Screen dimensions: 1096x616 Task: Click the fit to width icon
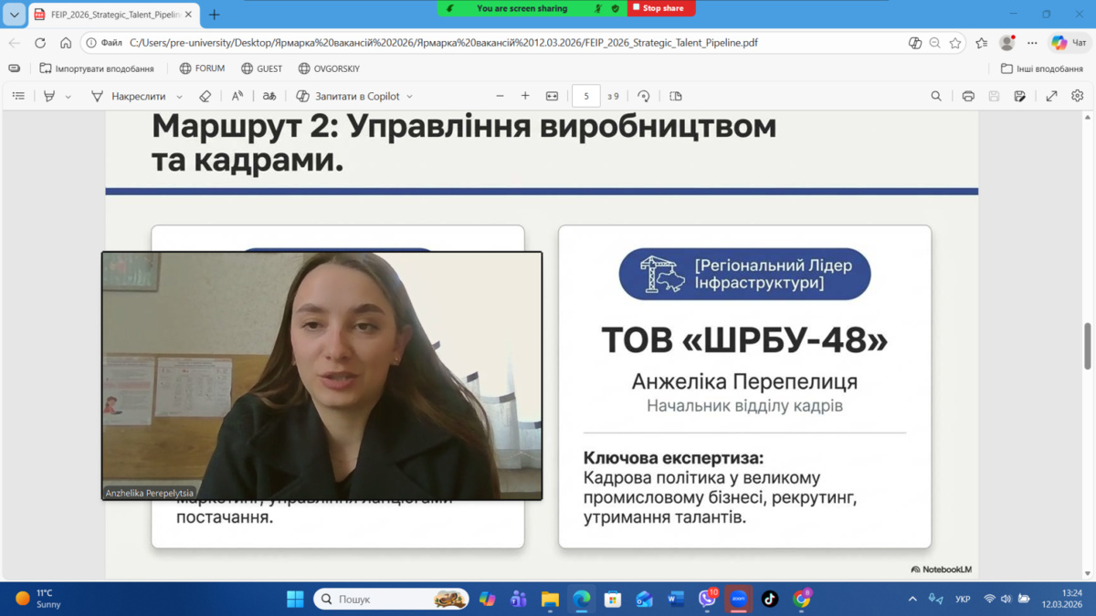552,96
